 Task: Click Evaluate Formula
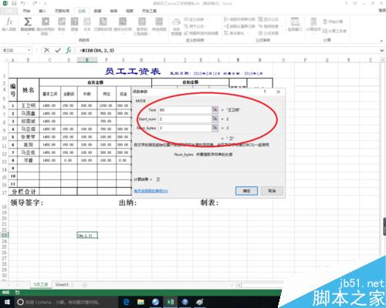(268, 33)
